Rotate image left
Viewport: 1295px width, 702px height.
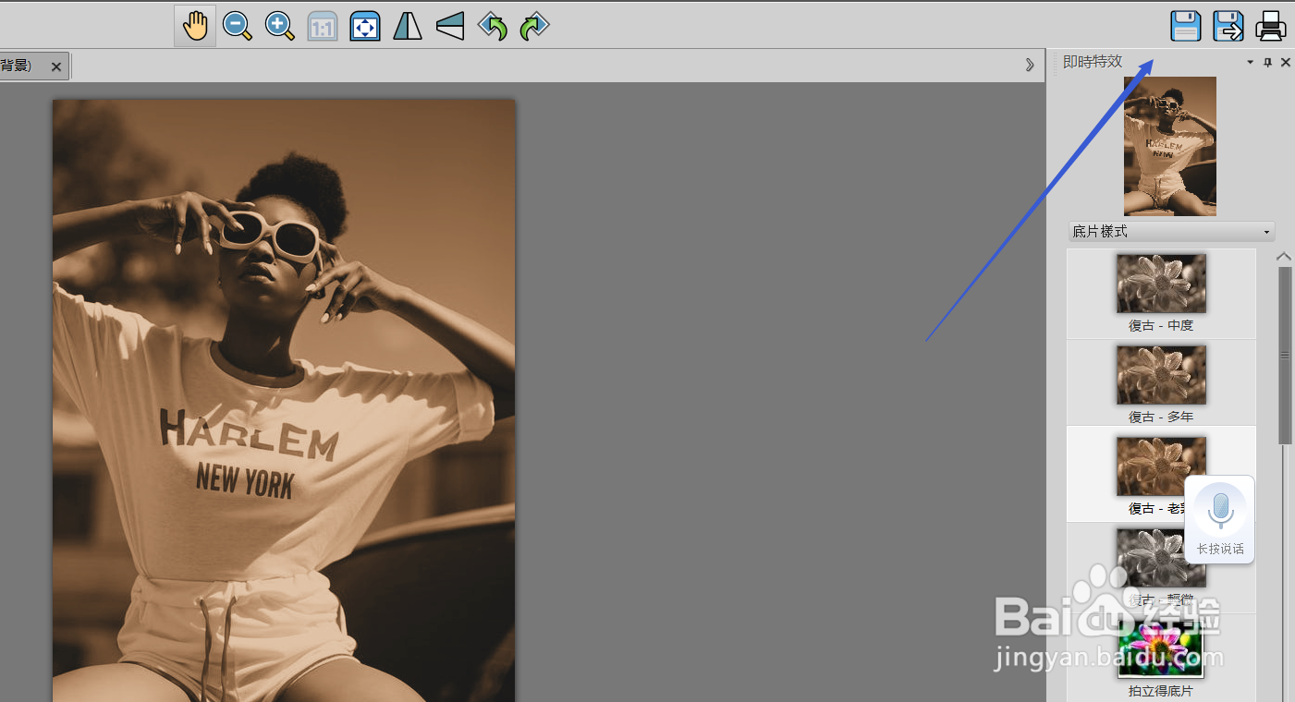493,26
